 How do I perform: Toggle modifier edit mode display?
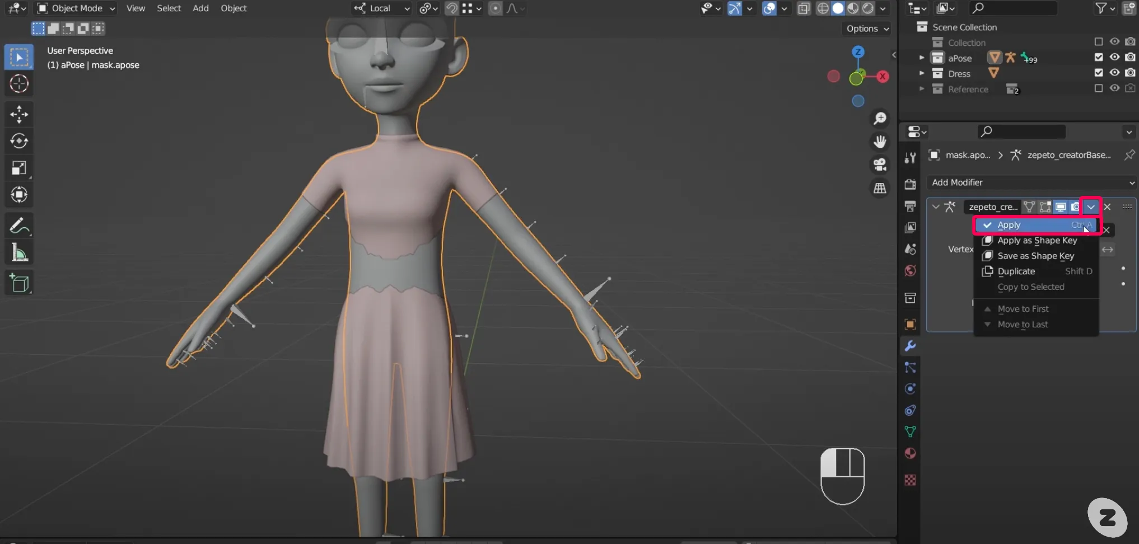[1045, 207]
